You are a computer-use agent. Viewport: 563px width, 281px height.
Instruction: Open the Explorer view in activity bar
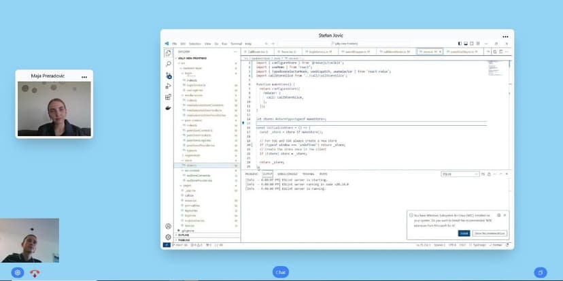168,53
